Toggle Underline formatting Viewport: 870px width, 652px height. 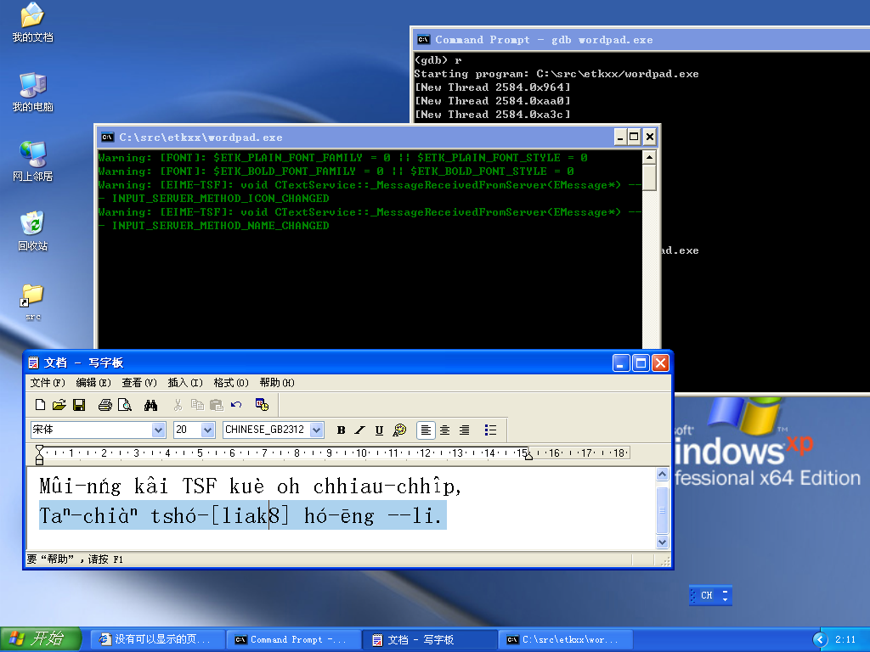(x=379, y=430)
